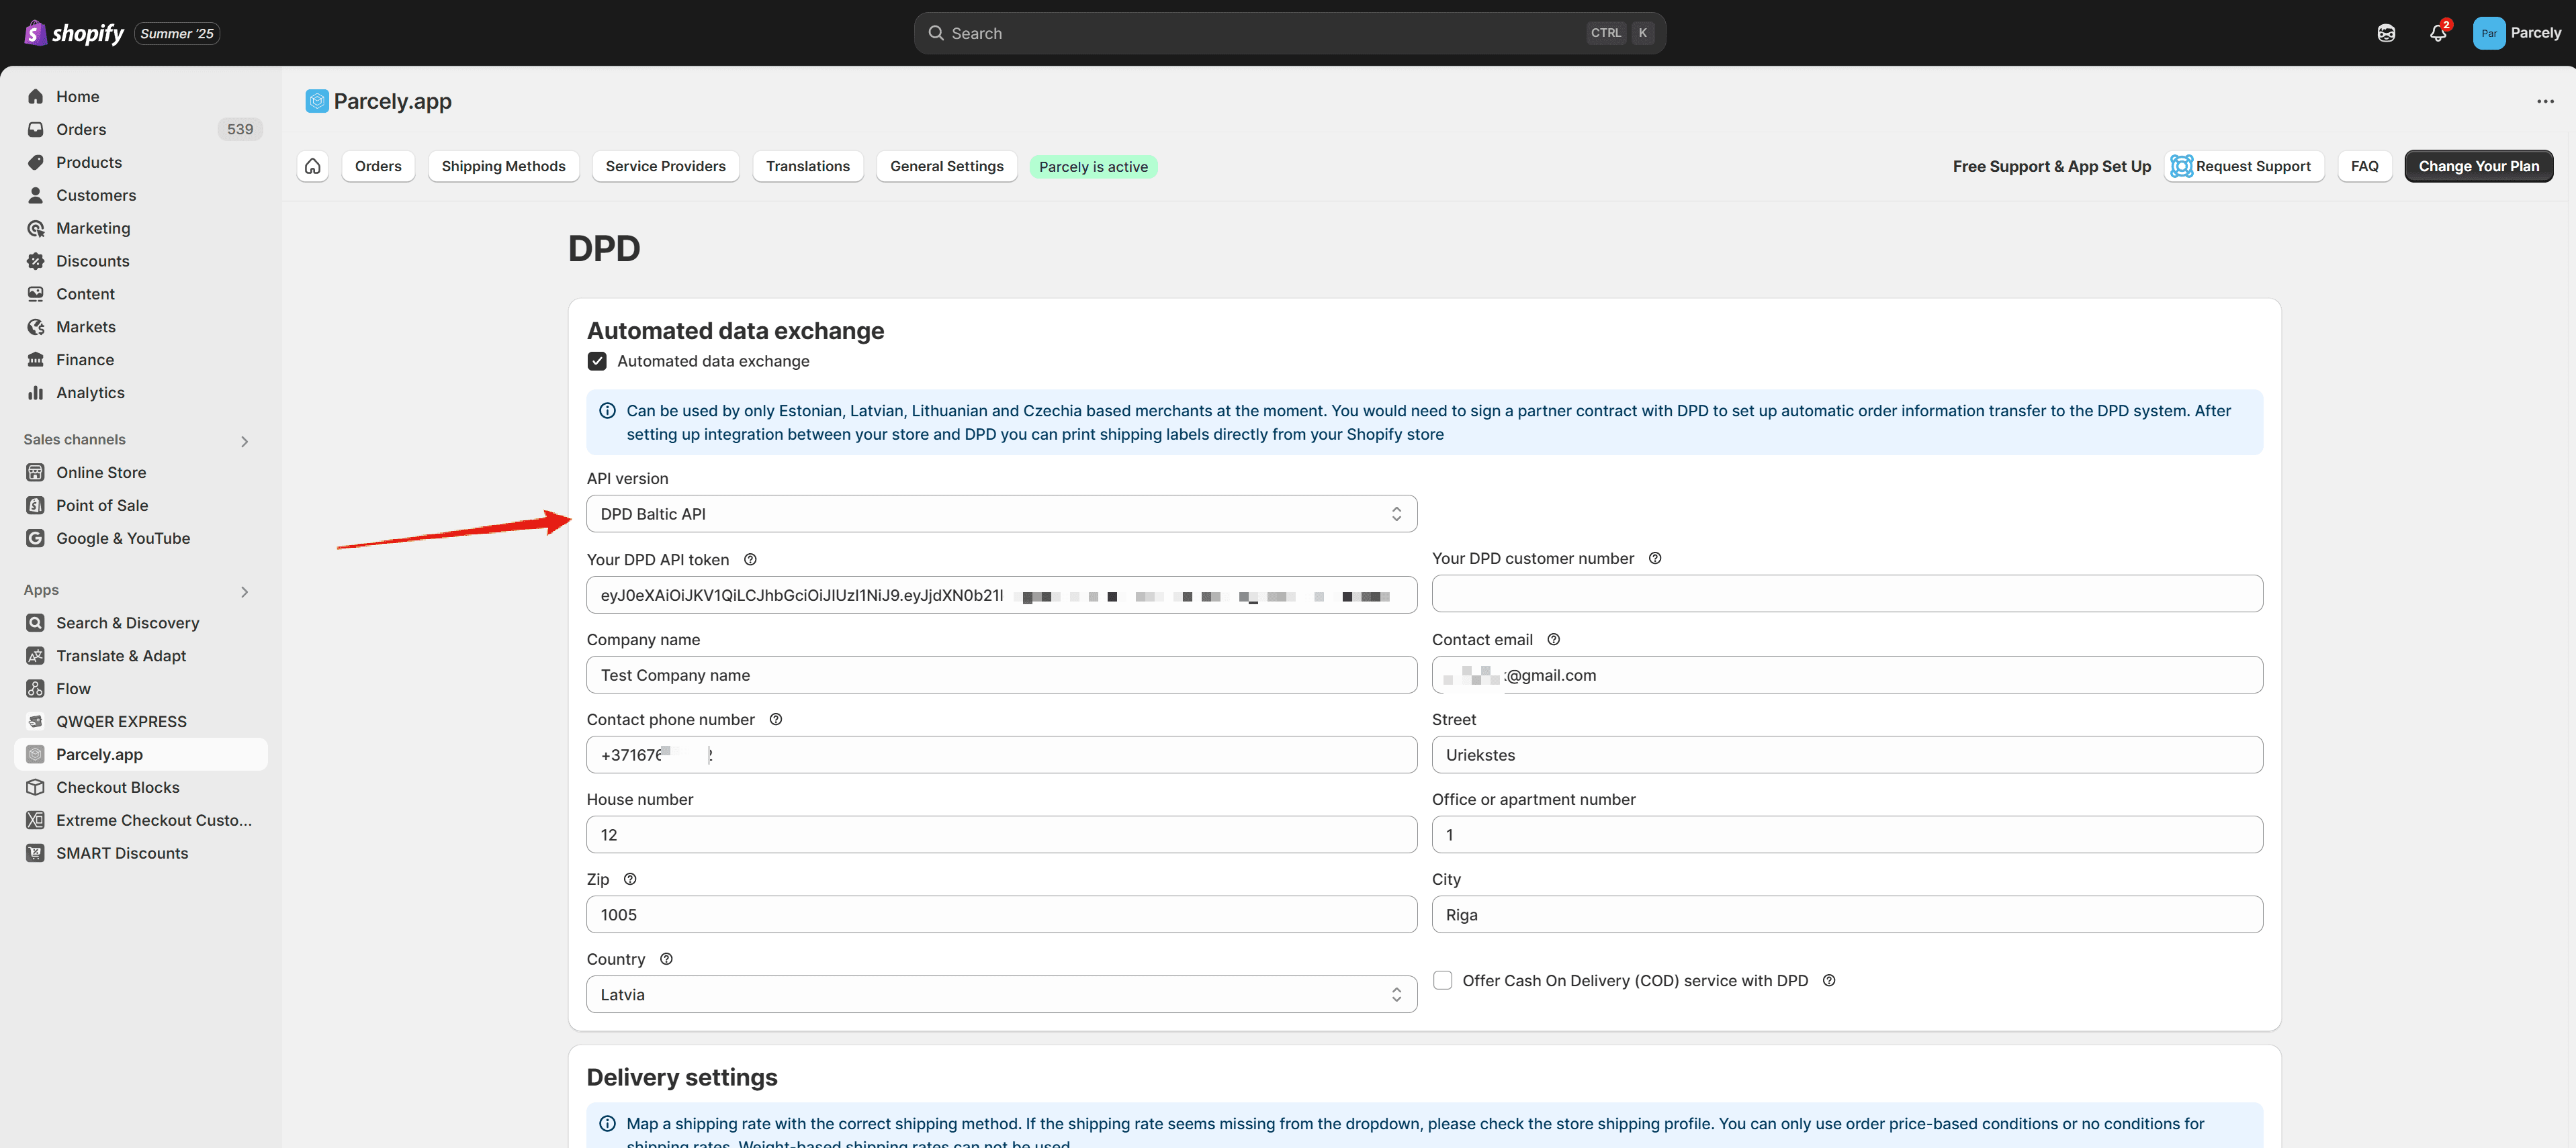Expand the Sales channels section chevron

pos(244,440)
